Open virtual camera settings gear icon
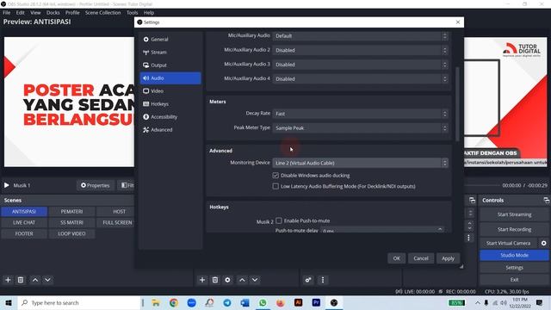551x310 pixels. point(543,243)
